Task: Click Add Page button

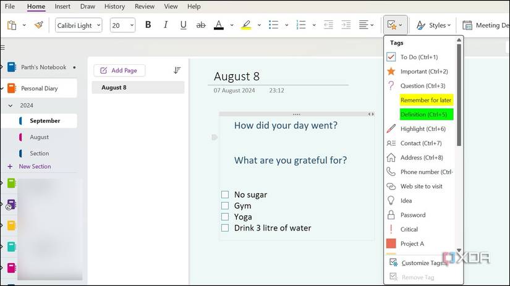Action: (x=119, y=70)
